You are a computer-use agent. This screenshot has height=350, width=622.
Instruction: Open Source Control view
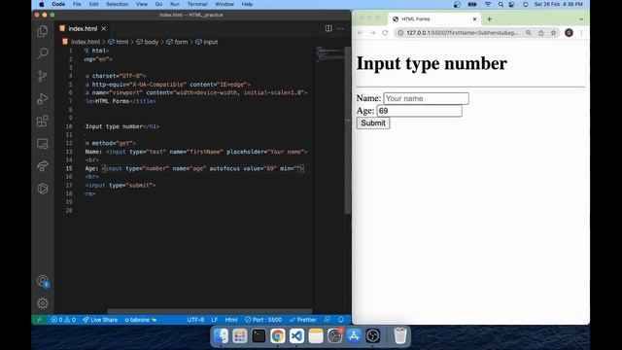(x=43, y=76)
